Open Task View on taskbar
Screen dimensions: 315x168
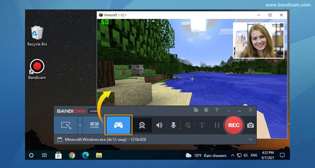point(44,155)
